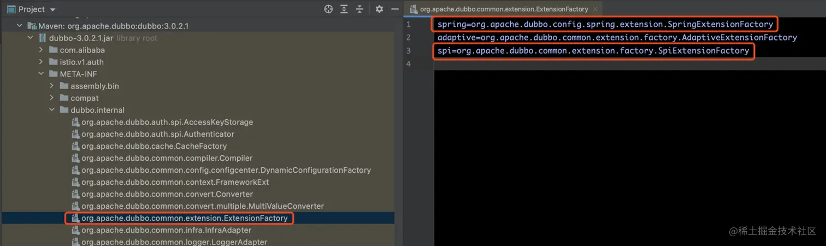The image size is (826, 246).
Task: Open the MultiValueConverter file
Action: point(203,206)
